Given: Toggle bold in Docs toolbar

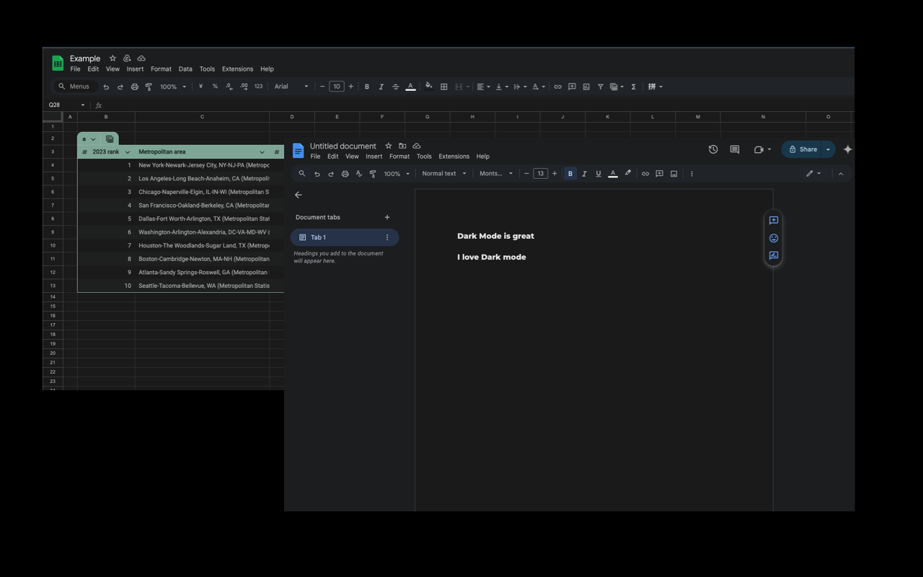Looking at the screenshot, I should [570, 174].
